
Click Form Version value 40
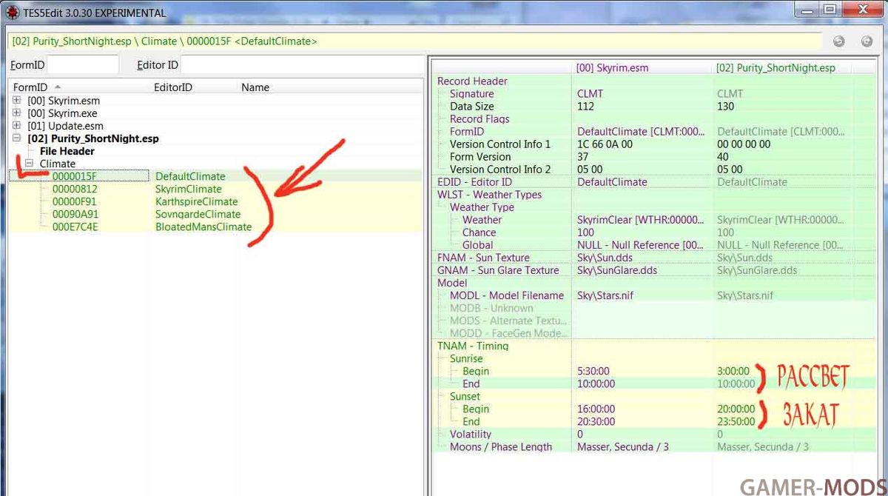723,157
